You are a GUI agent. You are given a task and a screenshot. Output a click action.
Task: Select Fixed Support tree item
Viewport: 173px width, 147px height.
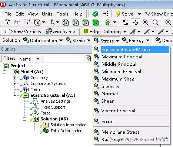[53, 107]
